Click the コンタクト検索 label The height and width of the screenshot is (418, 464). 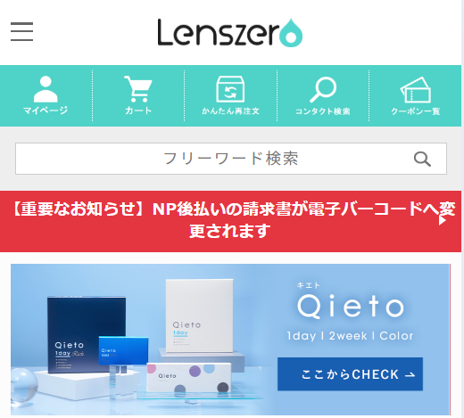pos(323,111)
